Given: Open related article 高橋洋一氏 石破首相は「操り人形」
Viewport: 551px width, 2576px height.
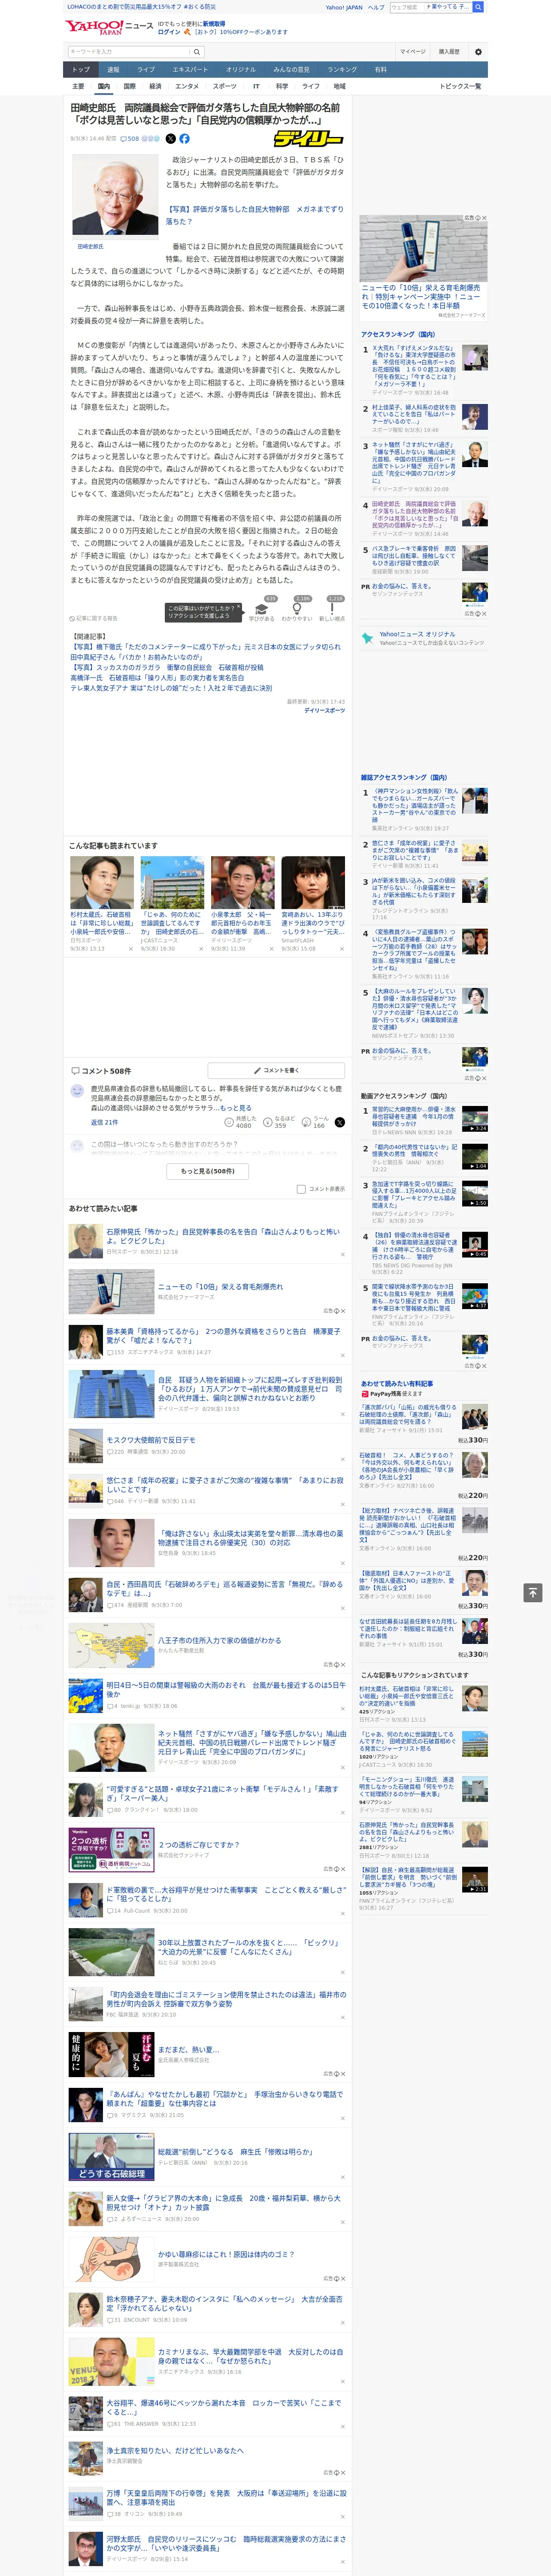Looking at the screenshot, I should pos(156,678).
